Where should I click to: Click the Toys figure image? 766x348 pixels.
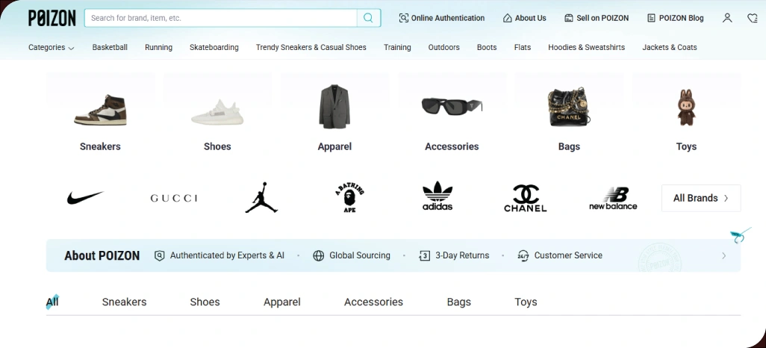click(686, 108)
